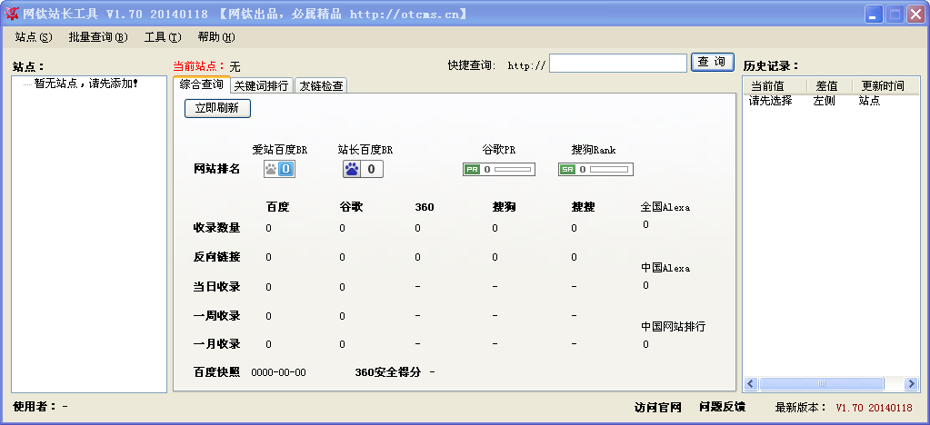The width and height of the screenshot is (930, 425).
Task: Open the 工具(T) menu
Action: (x=163, y=37)
